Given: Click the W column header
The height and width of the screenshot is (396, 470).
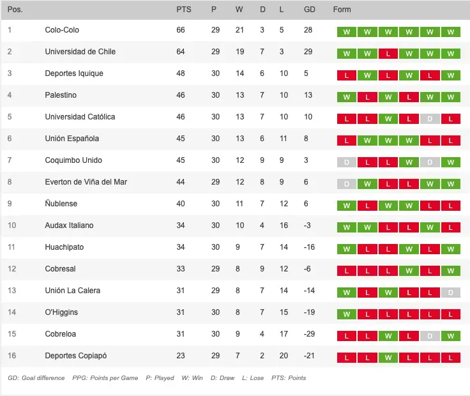Looking at the screenshot, I should click(239, 10).
